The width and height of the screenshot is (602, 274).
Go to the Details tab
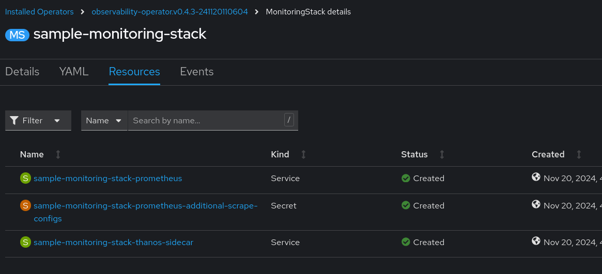pyautogui.click(x=22, y=72)
